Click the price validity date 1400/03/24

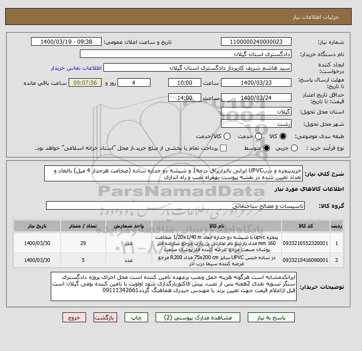coord(256,98)
